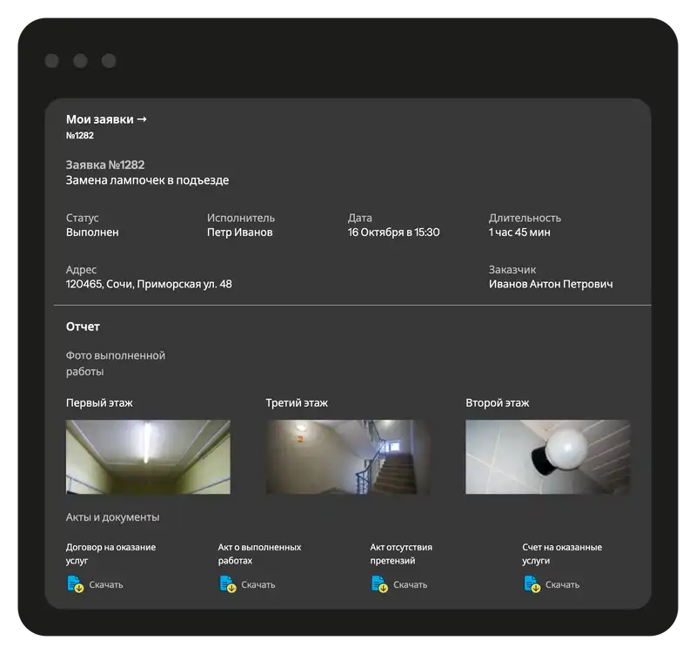Screen dimensions: 696x654
Task: Open the Третий этаж staircase photo
Action: point(348,457)
